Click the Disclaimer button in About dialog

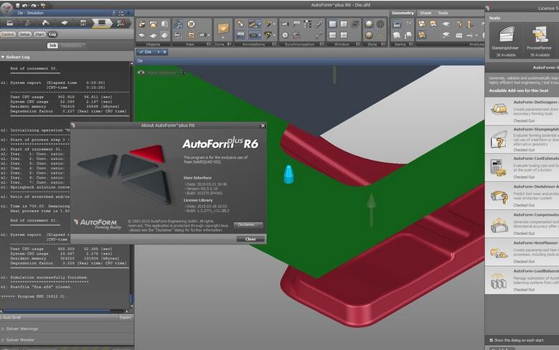point(248,225)
